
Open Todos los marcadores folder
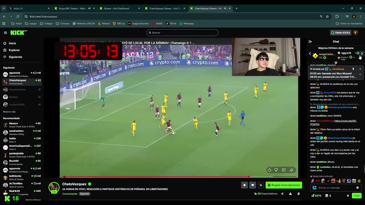pyautogui.click(x=349, y=23)
